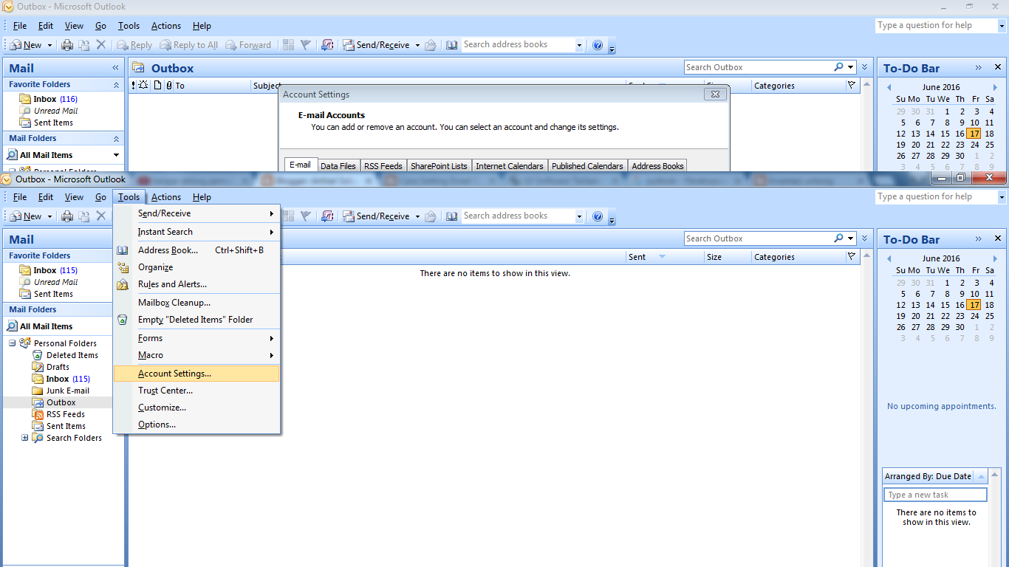Click Categorize grid icon in front window toolbar
The image size is (1009, 567).
tap(288, 216)
